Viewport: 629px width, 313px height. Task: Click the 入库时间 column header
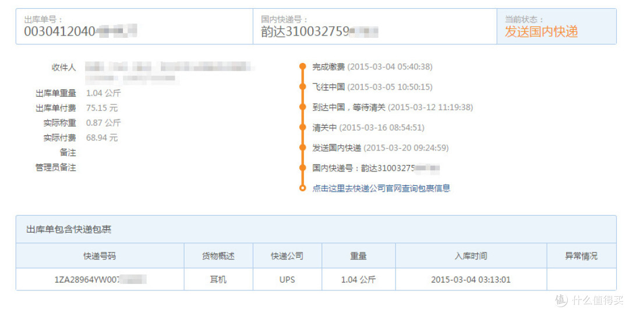[x=471, y=256]
